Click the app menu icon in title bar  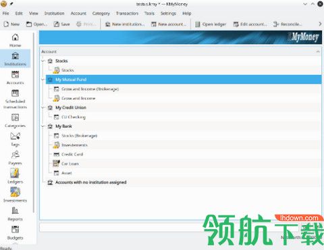coord(4,4)
